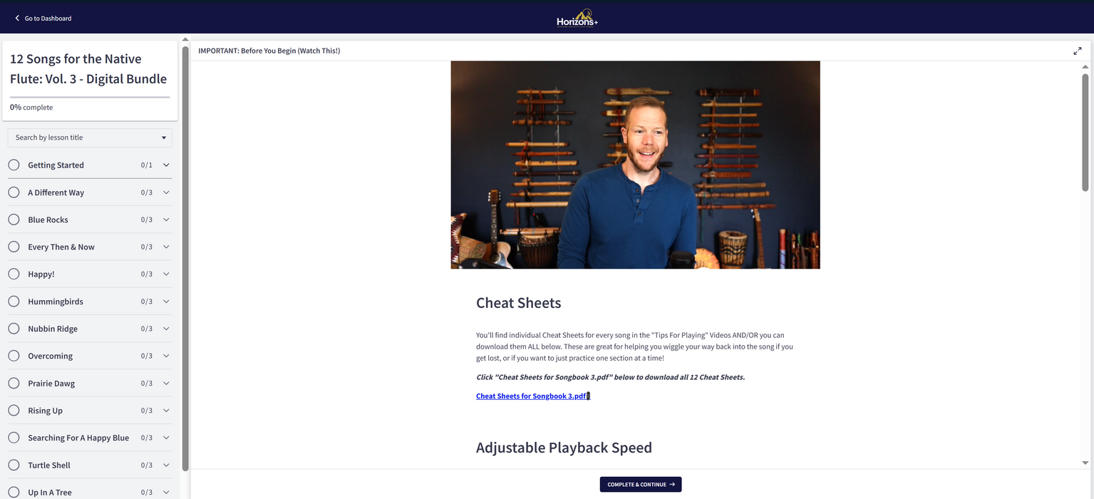
Task: Toggle the Happy! completion circle
Action: point(14,274)
